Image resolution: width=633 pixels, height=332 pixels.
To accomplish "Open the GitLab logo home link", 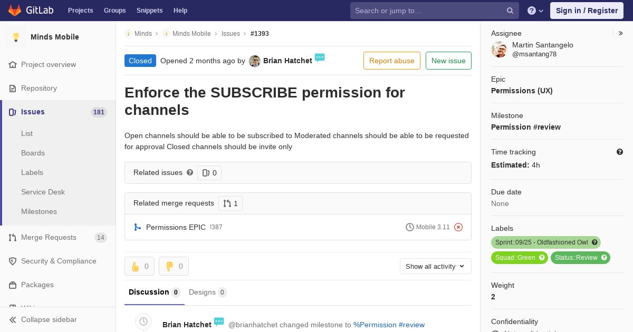I will 31,11.
